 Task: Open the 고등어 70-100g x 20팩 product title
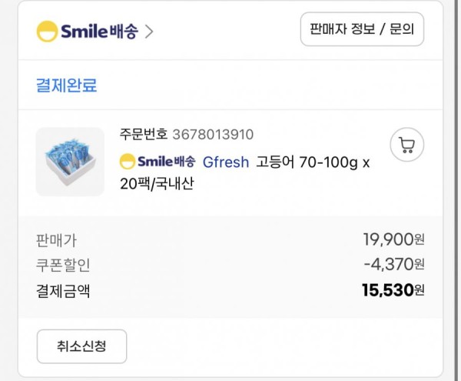pyautogui.click(x=244, y=173)
